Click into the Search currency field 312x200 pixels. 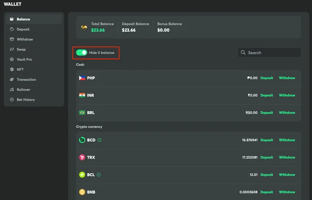(270, 53)
